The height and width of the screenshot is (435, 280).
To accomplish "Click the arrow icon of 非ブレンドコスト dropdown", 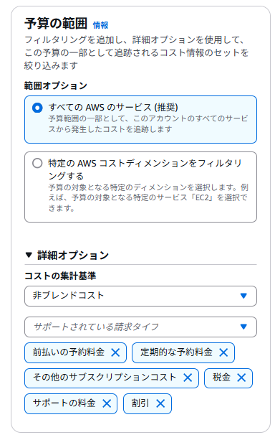I will click(x=243, y=296).
